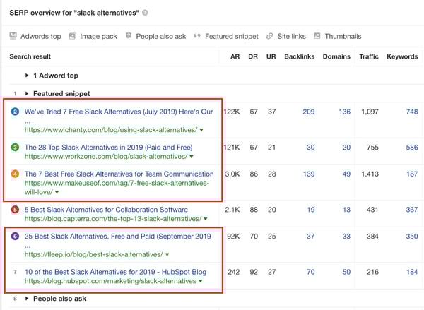Open dropdown arrow after workzone.com URL
The width and height of the screenshot is (424, 310).
192,157
